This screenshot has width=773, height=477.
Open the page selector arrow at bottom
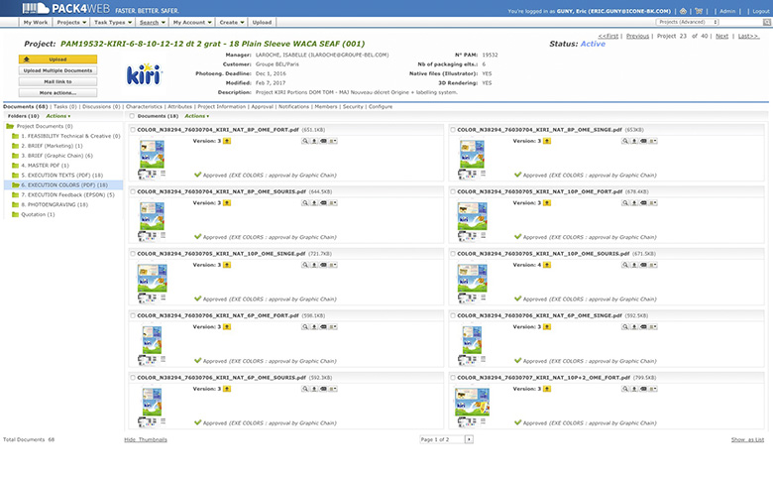469,439
